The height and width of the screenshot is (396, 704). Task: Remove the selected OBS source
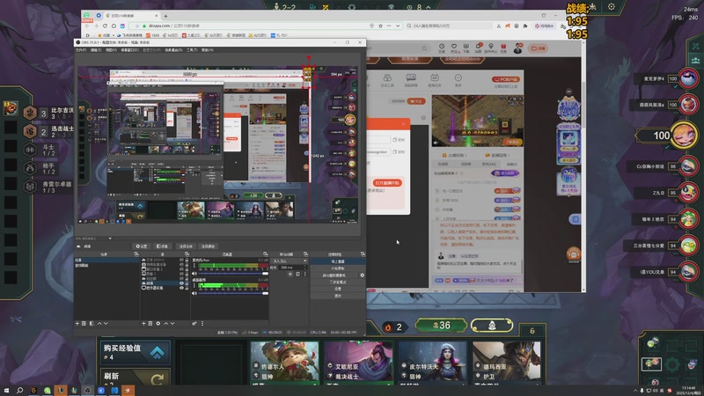click(x=150, y=323)
